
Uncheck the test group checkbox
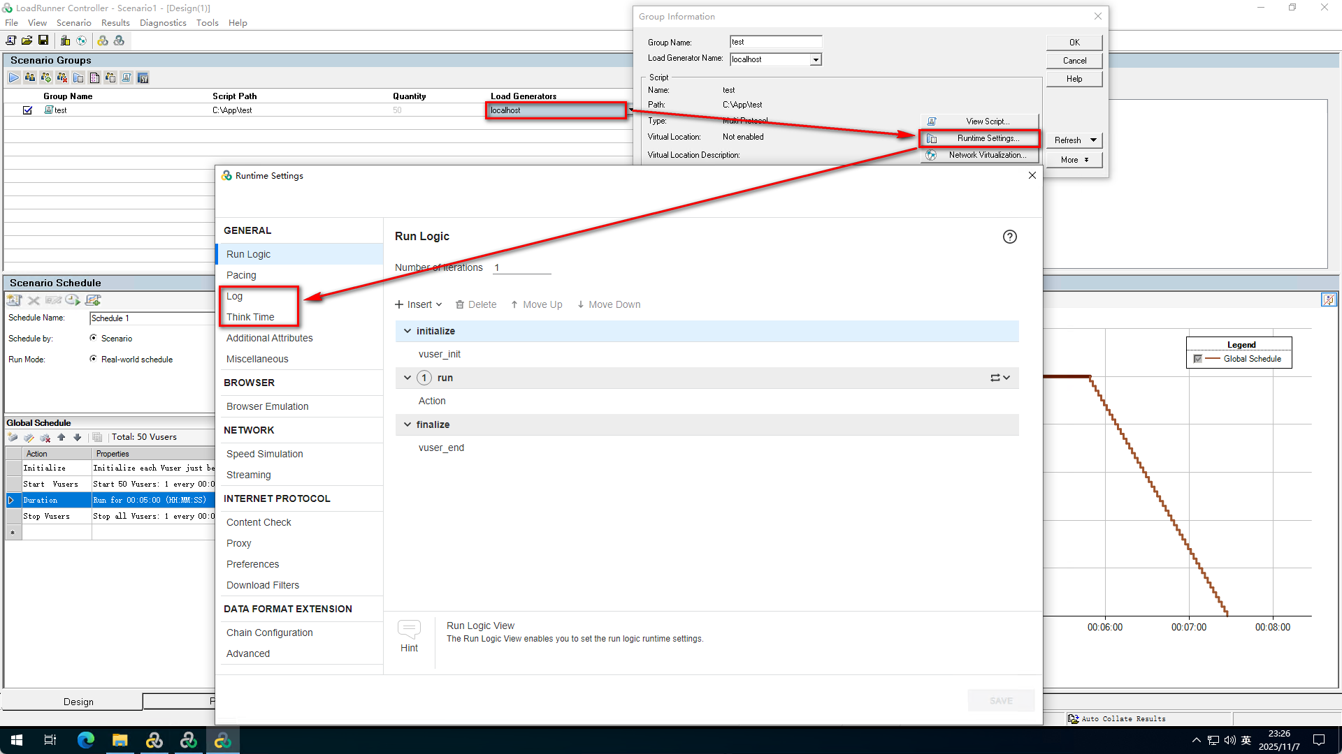(27, 110)
